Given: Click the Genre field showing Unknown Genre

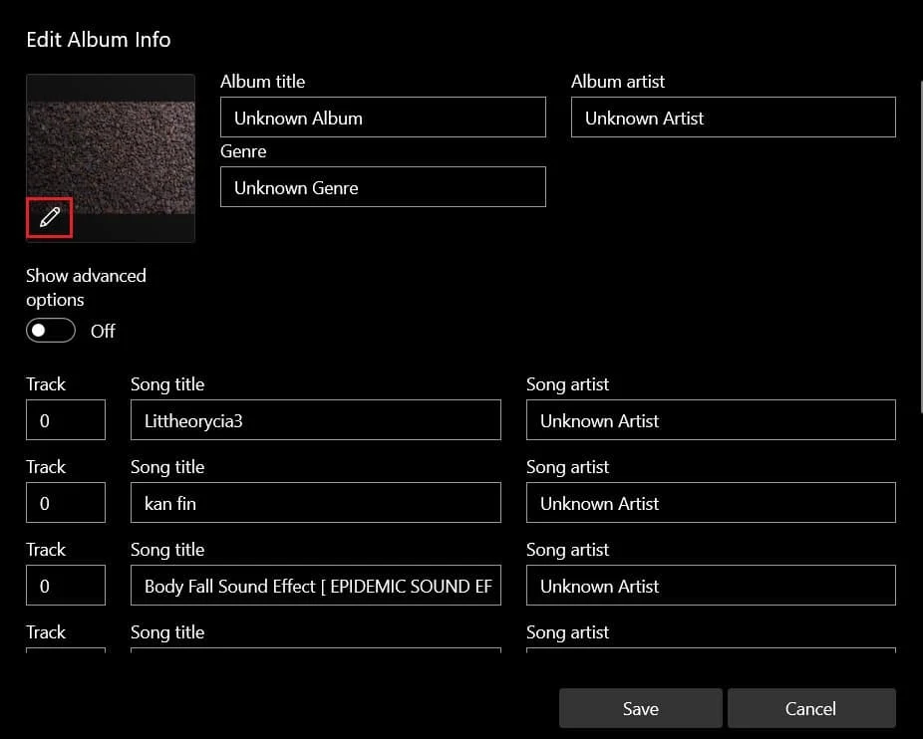Looking at the screenshot, I should (383, 187).
